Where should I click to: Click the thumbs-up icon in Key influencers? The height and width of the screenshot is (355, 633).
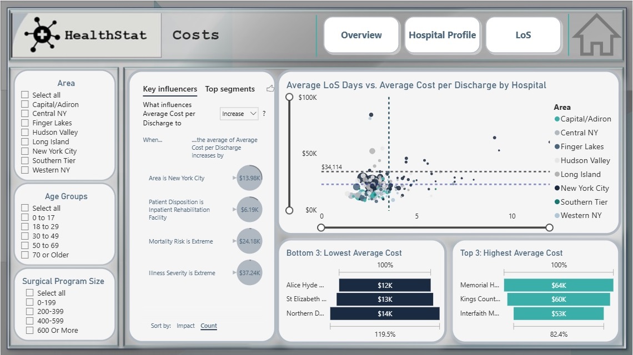coord(270,88)
